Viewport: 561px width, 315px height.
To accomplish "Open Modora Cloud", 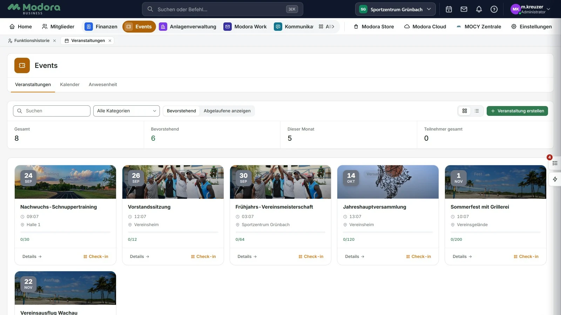I will point(425,27).
